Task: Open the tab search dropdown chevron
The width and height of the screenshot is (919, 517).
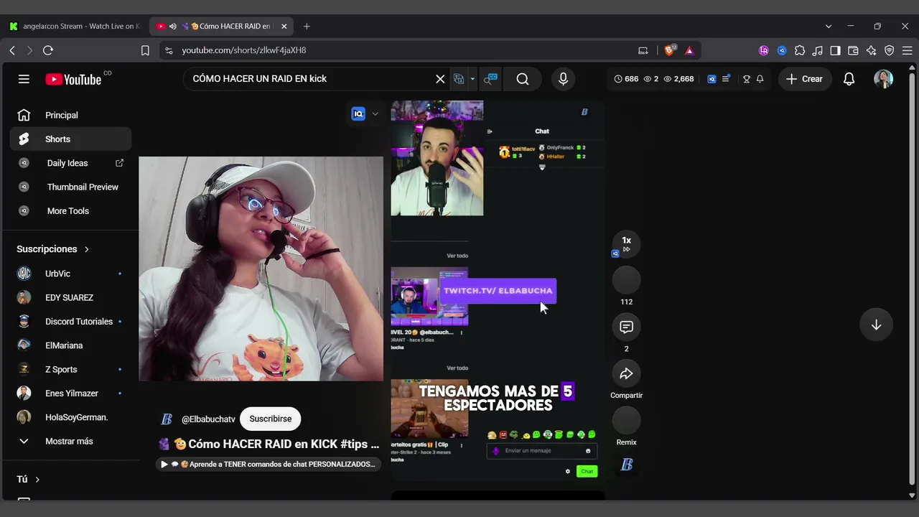Action: tap(829, 27)
